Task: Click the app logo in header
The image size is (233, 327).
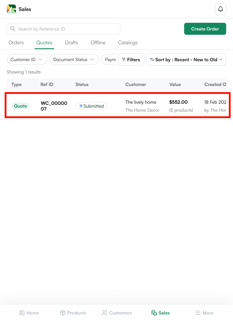Action: tap(11, 9)
